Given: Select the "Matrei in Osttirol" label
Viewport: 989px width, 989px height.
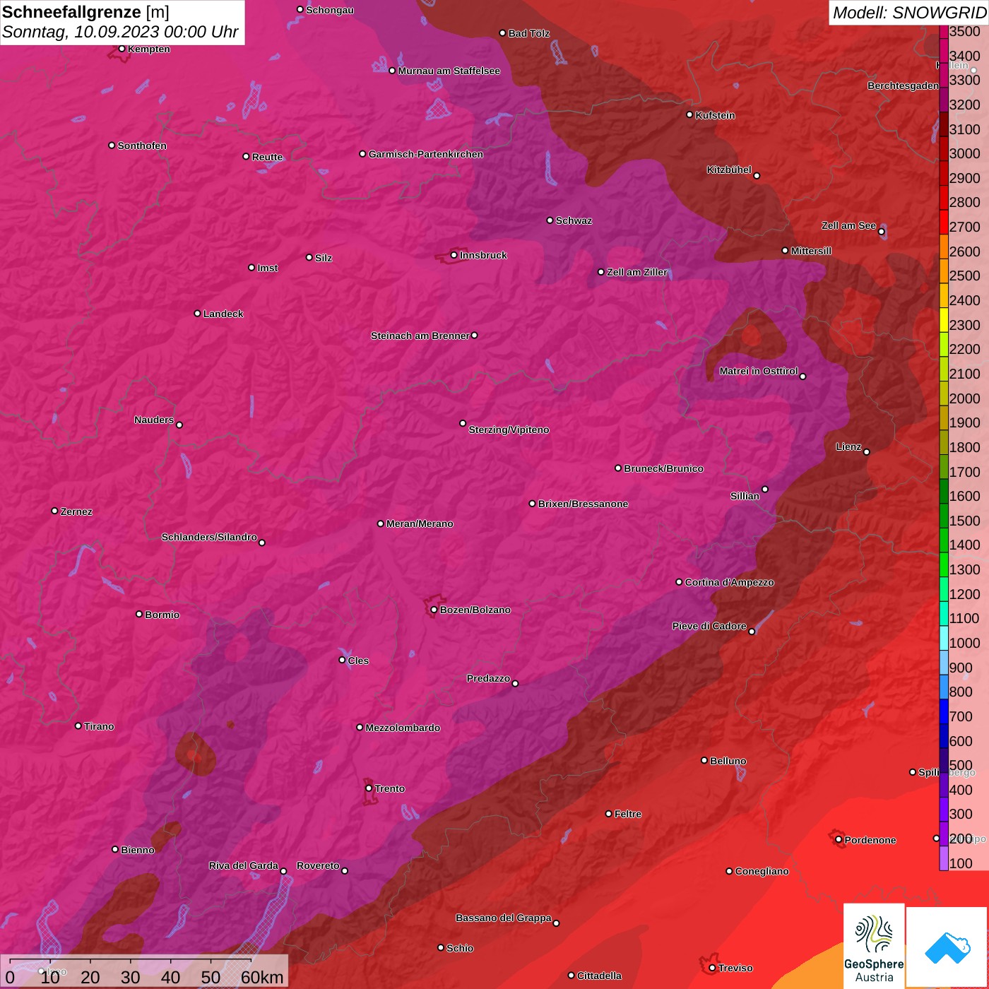Looking at the screenshot, I should (759, 371).
